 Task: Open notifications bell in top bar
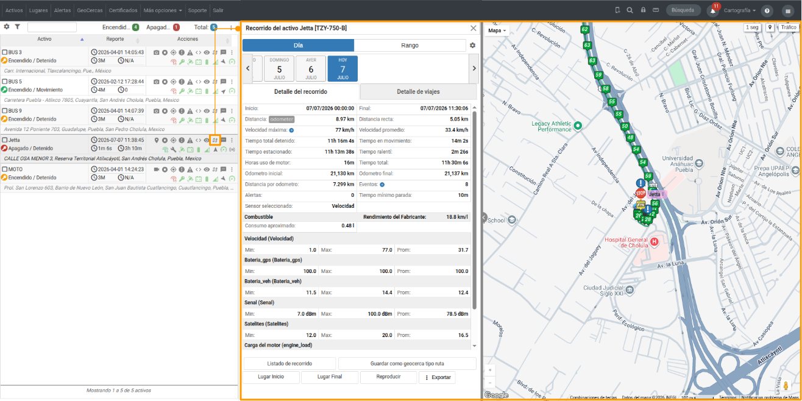712,10
